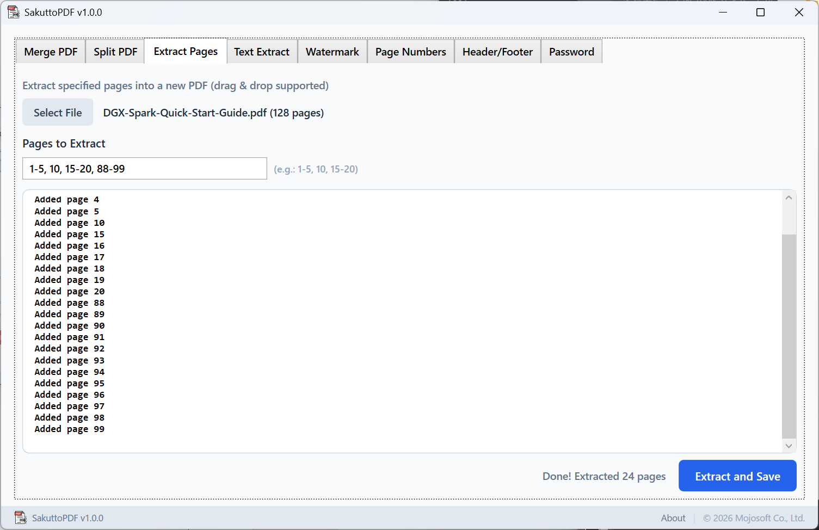The height and width of the screenshot is (530, 819).
Task: Click the SakuttoPDF logo in the footer
Action: [21, 517]
